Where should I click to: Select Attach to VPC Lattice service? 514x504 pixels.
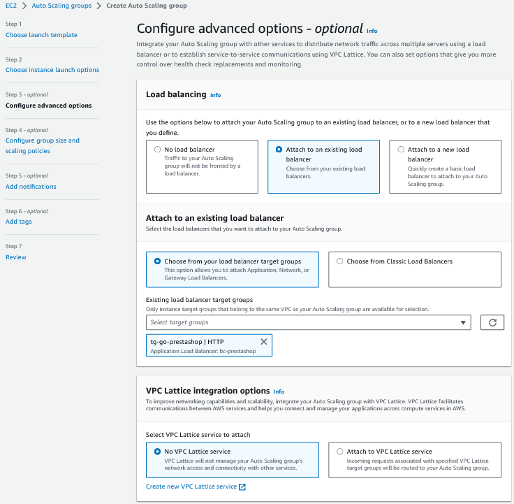[340, 452]
